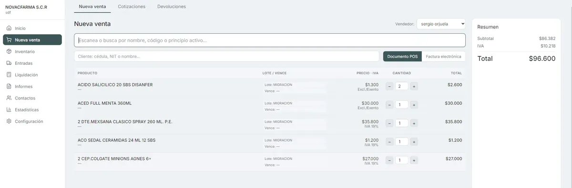572x188 pixels.
Task: Click the NOVACFARMA S.C.R company name
Action: tap(26, 7)
